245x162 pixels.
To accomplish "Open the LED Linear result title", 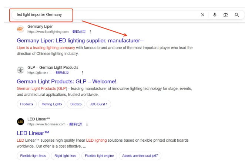I will [x=33, y=133].
